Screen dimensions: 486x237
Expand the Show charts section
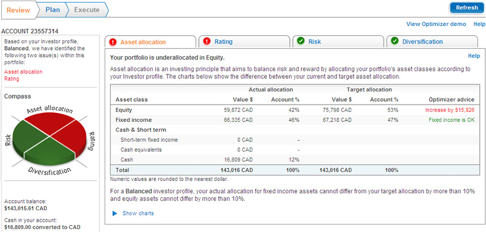point(138,214)
